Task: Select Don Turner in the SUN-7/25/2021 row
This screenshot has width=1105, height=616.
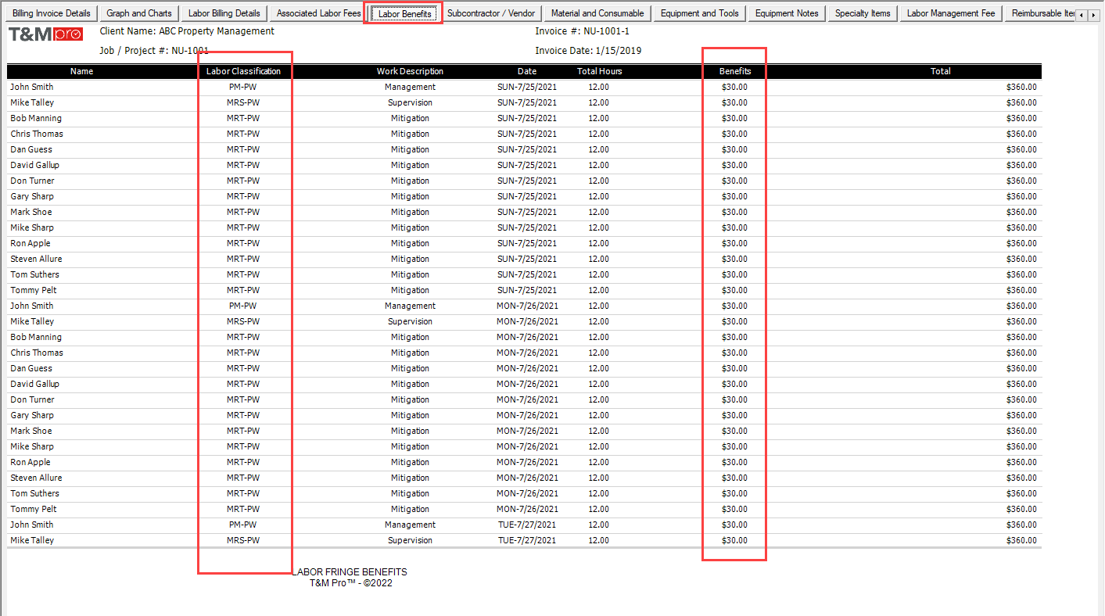Action: click(32, 181)
